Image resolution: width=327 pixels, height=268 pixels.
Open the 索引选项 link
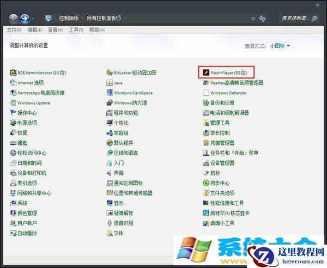27,183
